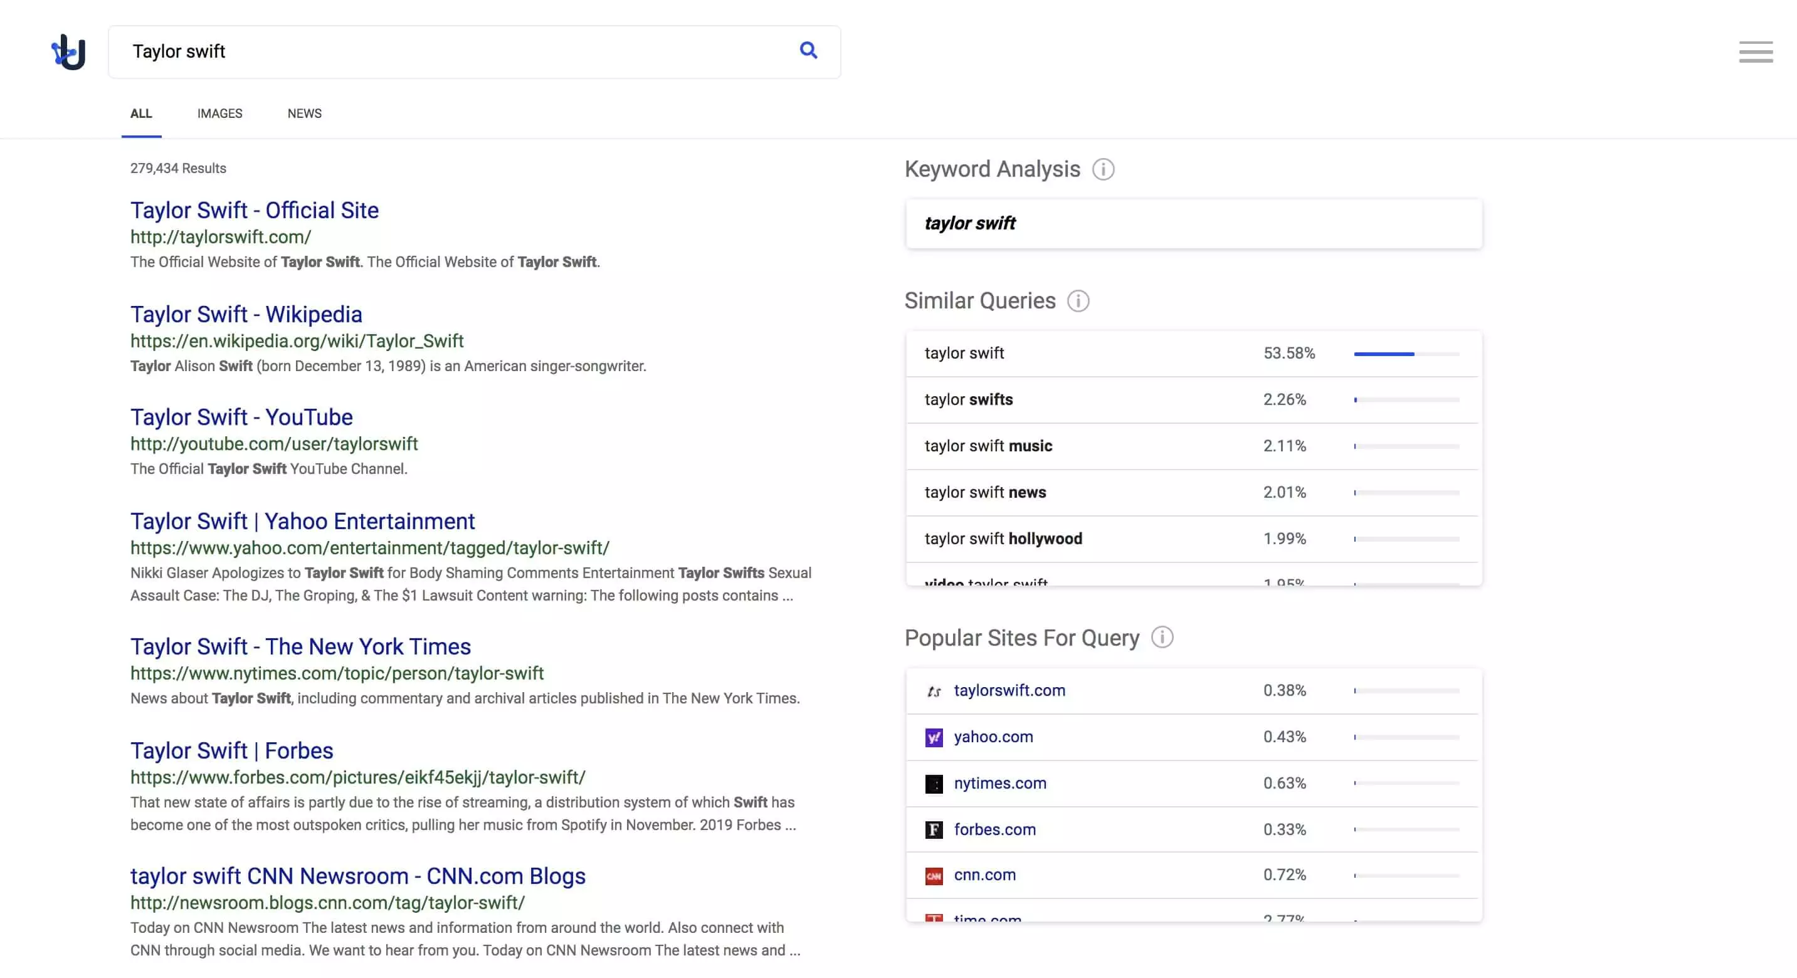Click the nytimes.com favicon
This screenshot has width=1797, height=978.
(934, 784)
